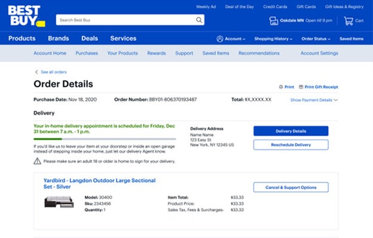373x238 pixels.
Task: Click the See all orders link
Action: click(x=54, y=72)
